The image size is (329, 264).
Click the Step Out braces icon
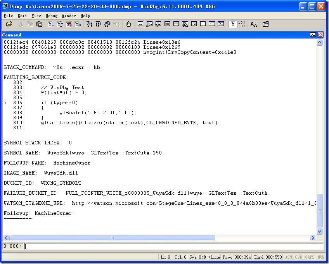click(107, 24)
